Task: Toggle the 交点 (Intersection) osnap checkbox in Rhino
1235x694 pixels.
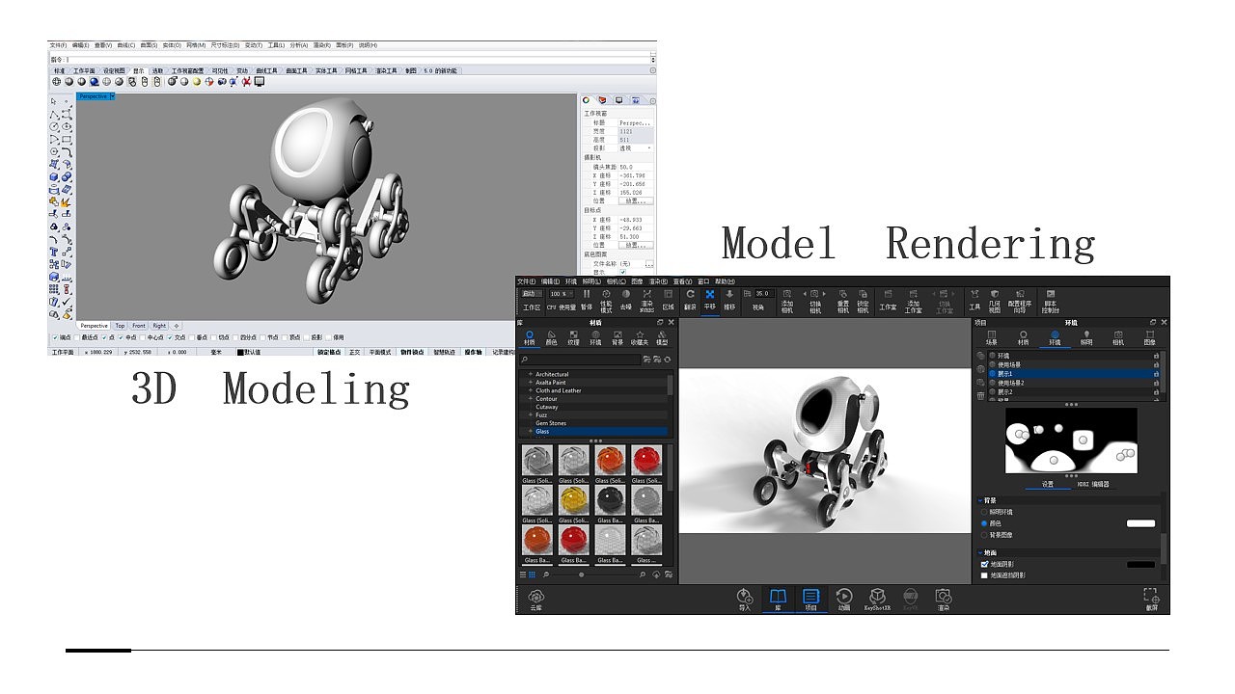Action: pos(171,337)
